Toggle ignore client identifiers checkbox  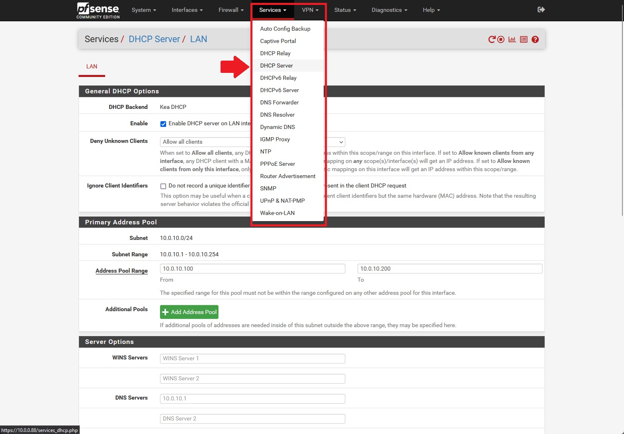(163, 186)
